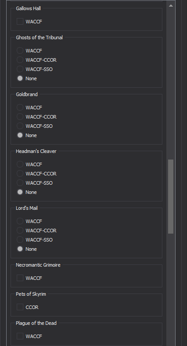Enable CCOR checkbox for Pets of Skyrim
The width and height of the screenshot is (187, 346).
pos(20,307)
